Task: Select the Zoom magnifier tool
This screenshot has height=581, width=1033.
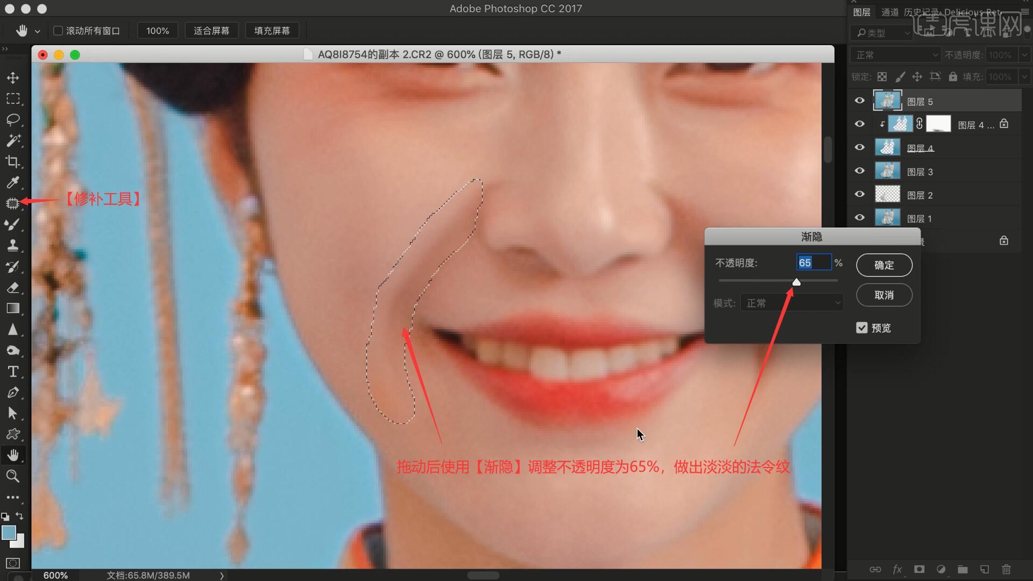Action: click(13, 476)
